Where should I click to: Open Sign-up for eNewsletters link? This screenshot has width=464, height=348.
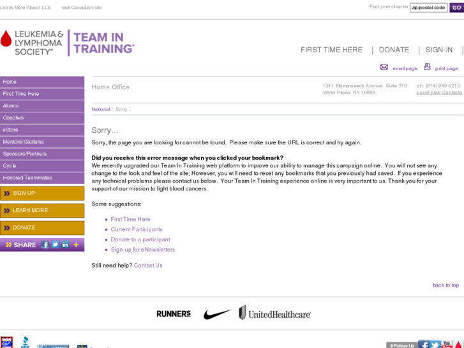[142, 250]
